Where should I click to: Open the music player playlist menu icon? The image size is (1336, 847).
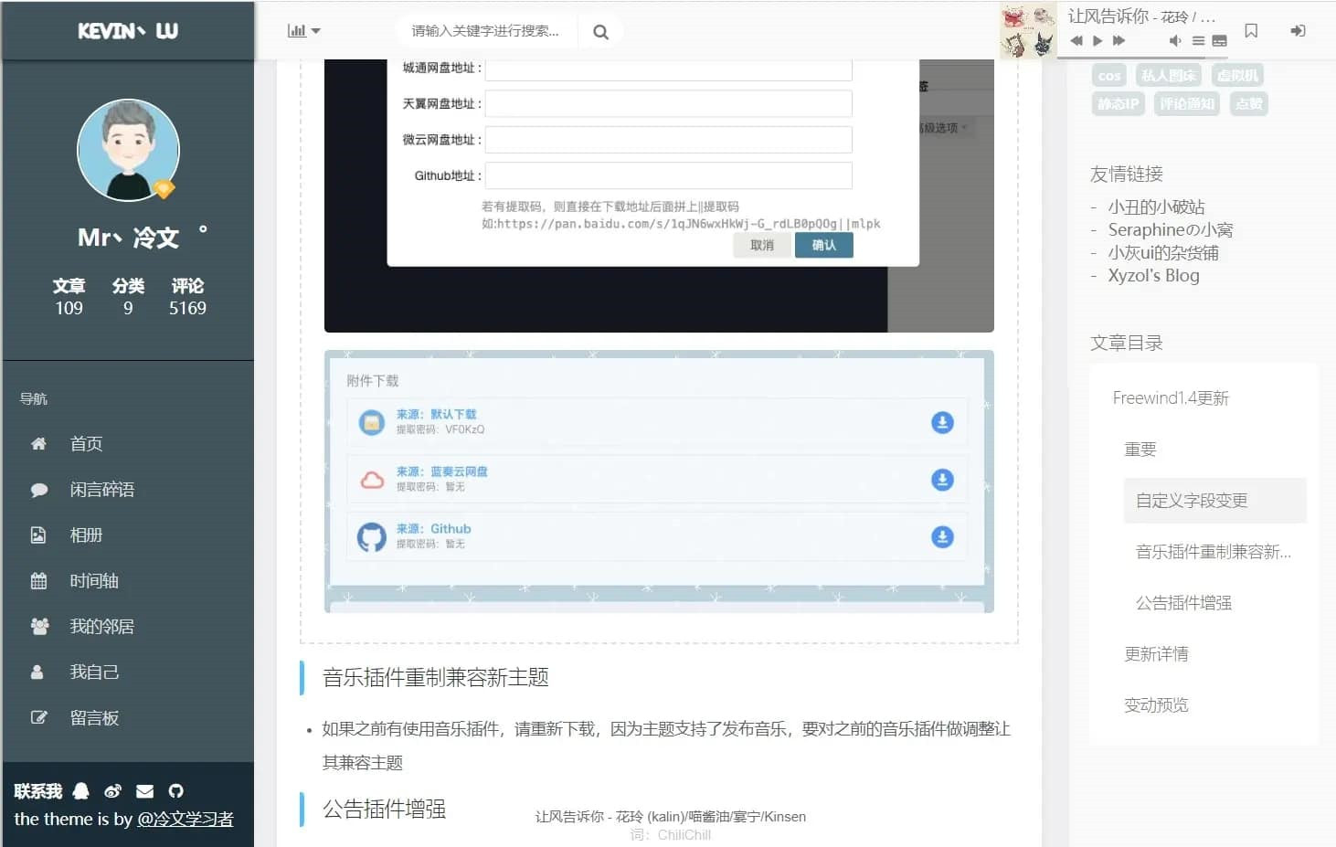point(1198,41)
